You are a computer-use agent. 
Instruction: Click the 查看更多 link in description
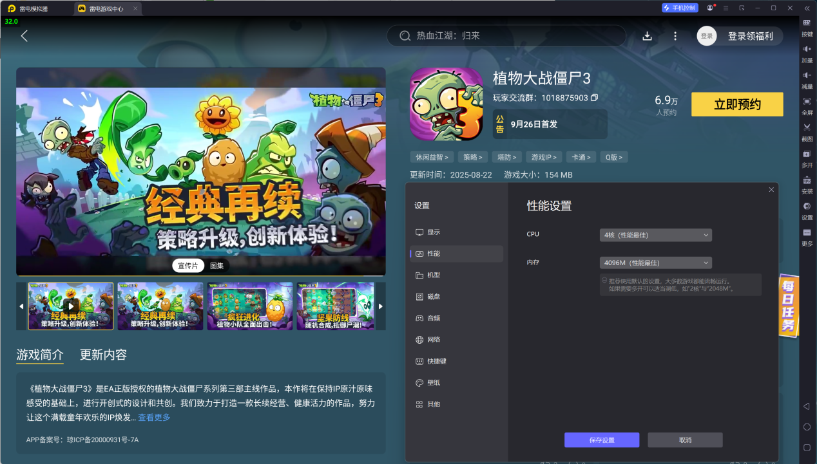(x=154, y=417)
